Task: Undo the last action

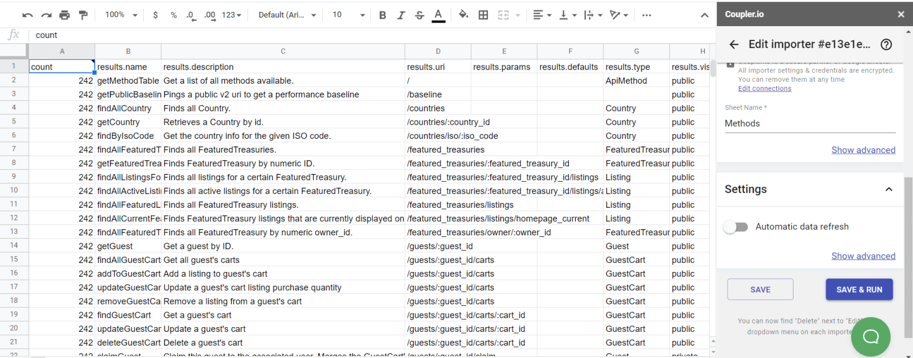Action: 28,15
